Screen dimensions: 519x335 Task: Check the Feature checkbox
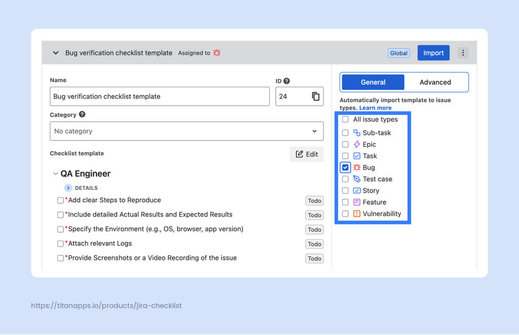click(345, 202)
